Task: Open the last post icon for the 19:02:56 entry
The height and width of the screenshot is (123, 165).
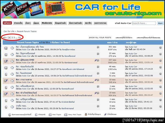Action: (x=160, y=74)
